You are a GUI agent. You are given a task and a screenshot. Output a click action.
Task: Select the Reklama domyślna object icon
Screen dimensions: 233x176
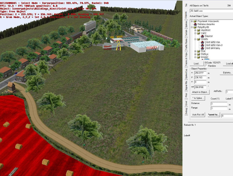pyautogui.click(x=195, y=24)
